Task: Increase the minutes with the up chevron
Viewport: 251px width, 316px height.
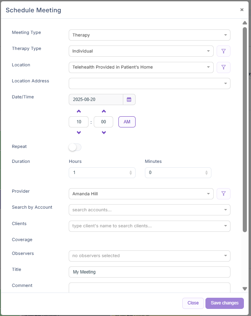Action: pos(103,111)
